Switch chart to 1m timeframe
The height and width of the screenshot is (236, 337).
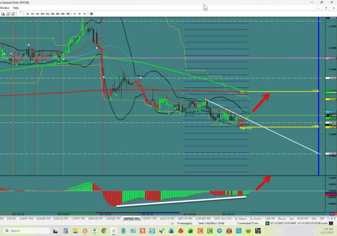tap(28, 14)
